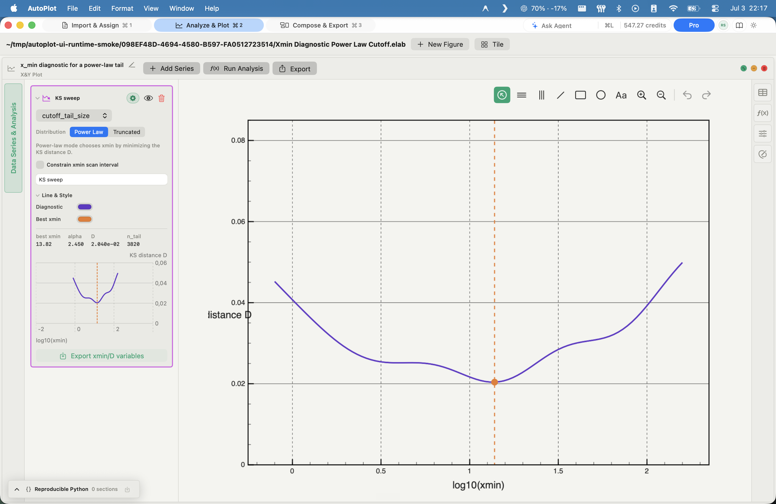
Task: Delete the KS sweep series
Action: click(161, 98)
